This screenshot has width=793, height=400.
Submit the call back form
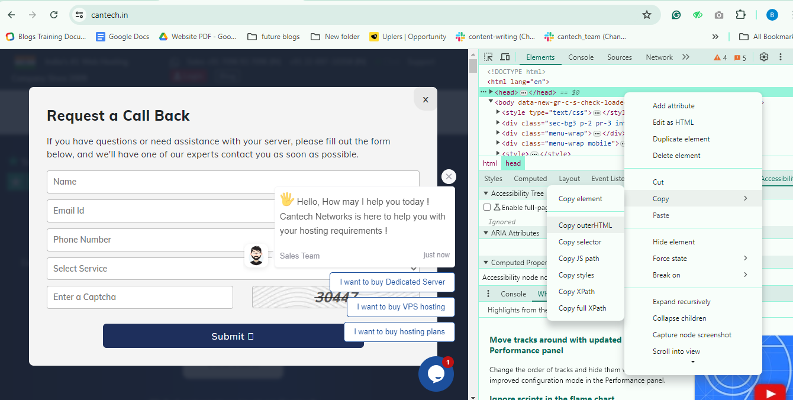coord(233,336)
